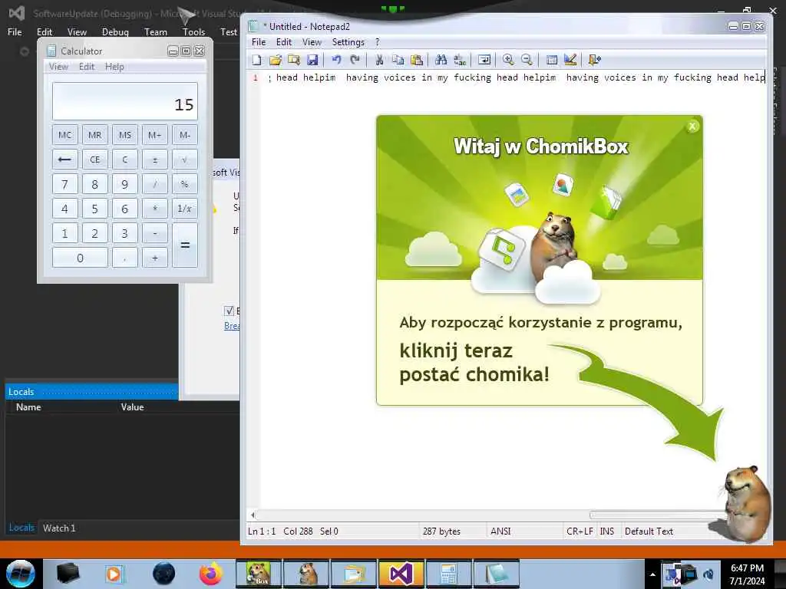Show hidden tray icons arrow
786x589 pixels.
tap(652, 574)
